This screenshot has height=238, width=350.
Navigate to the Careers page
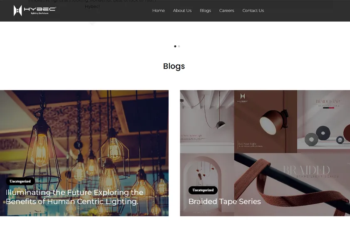coord(226,10)
